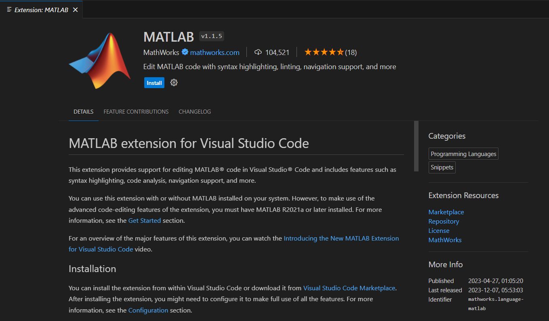Click the Categories heading
Viewport: 549px width, 321px height.
[x=447, y=136]
